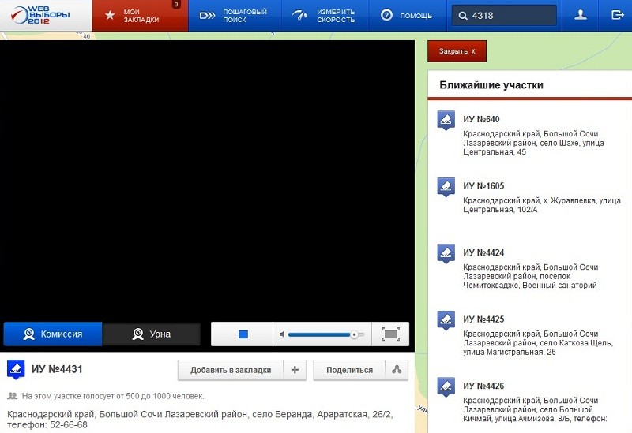Close the nearby stations panel with Закрыть
This screenshot has height=433, width=632.
[457, 51]
